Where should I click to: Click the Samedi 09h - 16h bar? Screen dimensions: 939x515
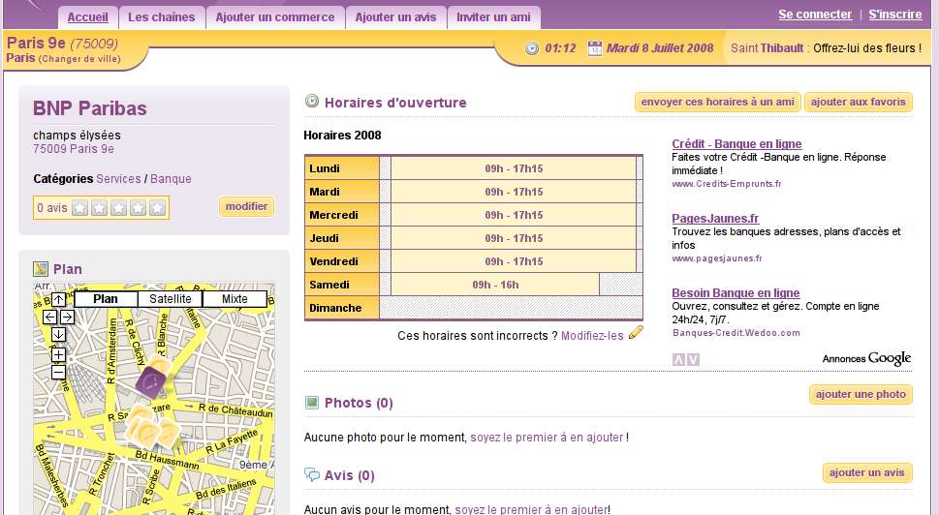coord(494,285)
